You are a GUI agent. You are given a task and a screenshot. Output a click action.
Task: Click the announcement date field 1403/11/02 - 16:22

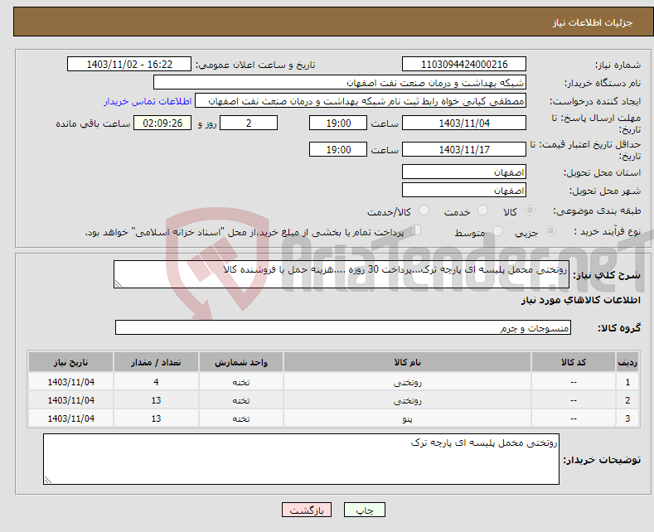pyautogui.click(x=128, y=64)
